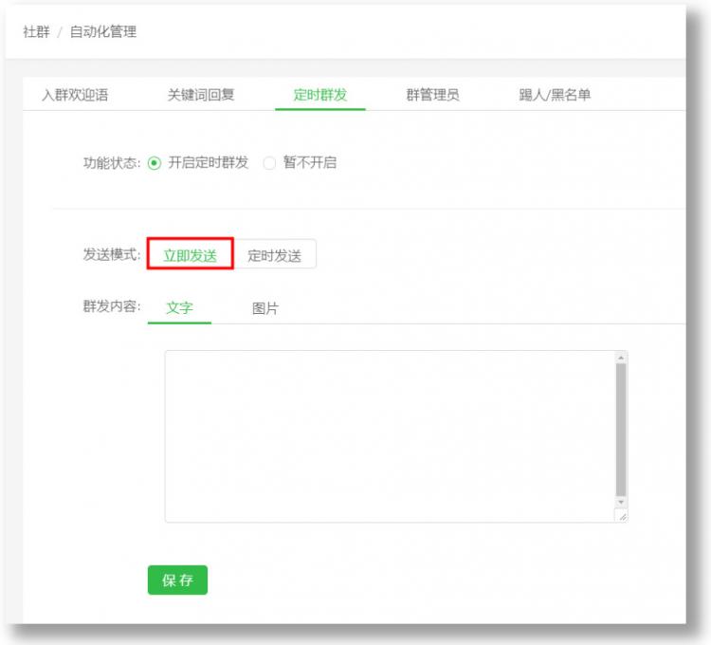Viewport: 711px width, 645px height.
Task: Go to the 群管理员 tab
Action: [432, 95]
